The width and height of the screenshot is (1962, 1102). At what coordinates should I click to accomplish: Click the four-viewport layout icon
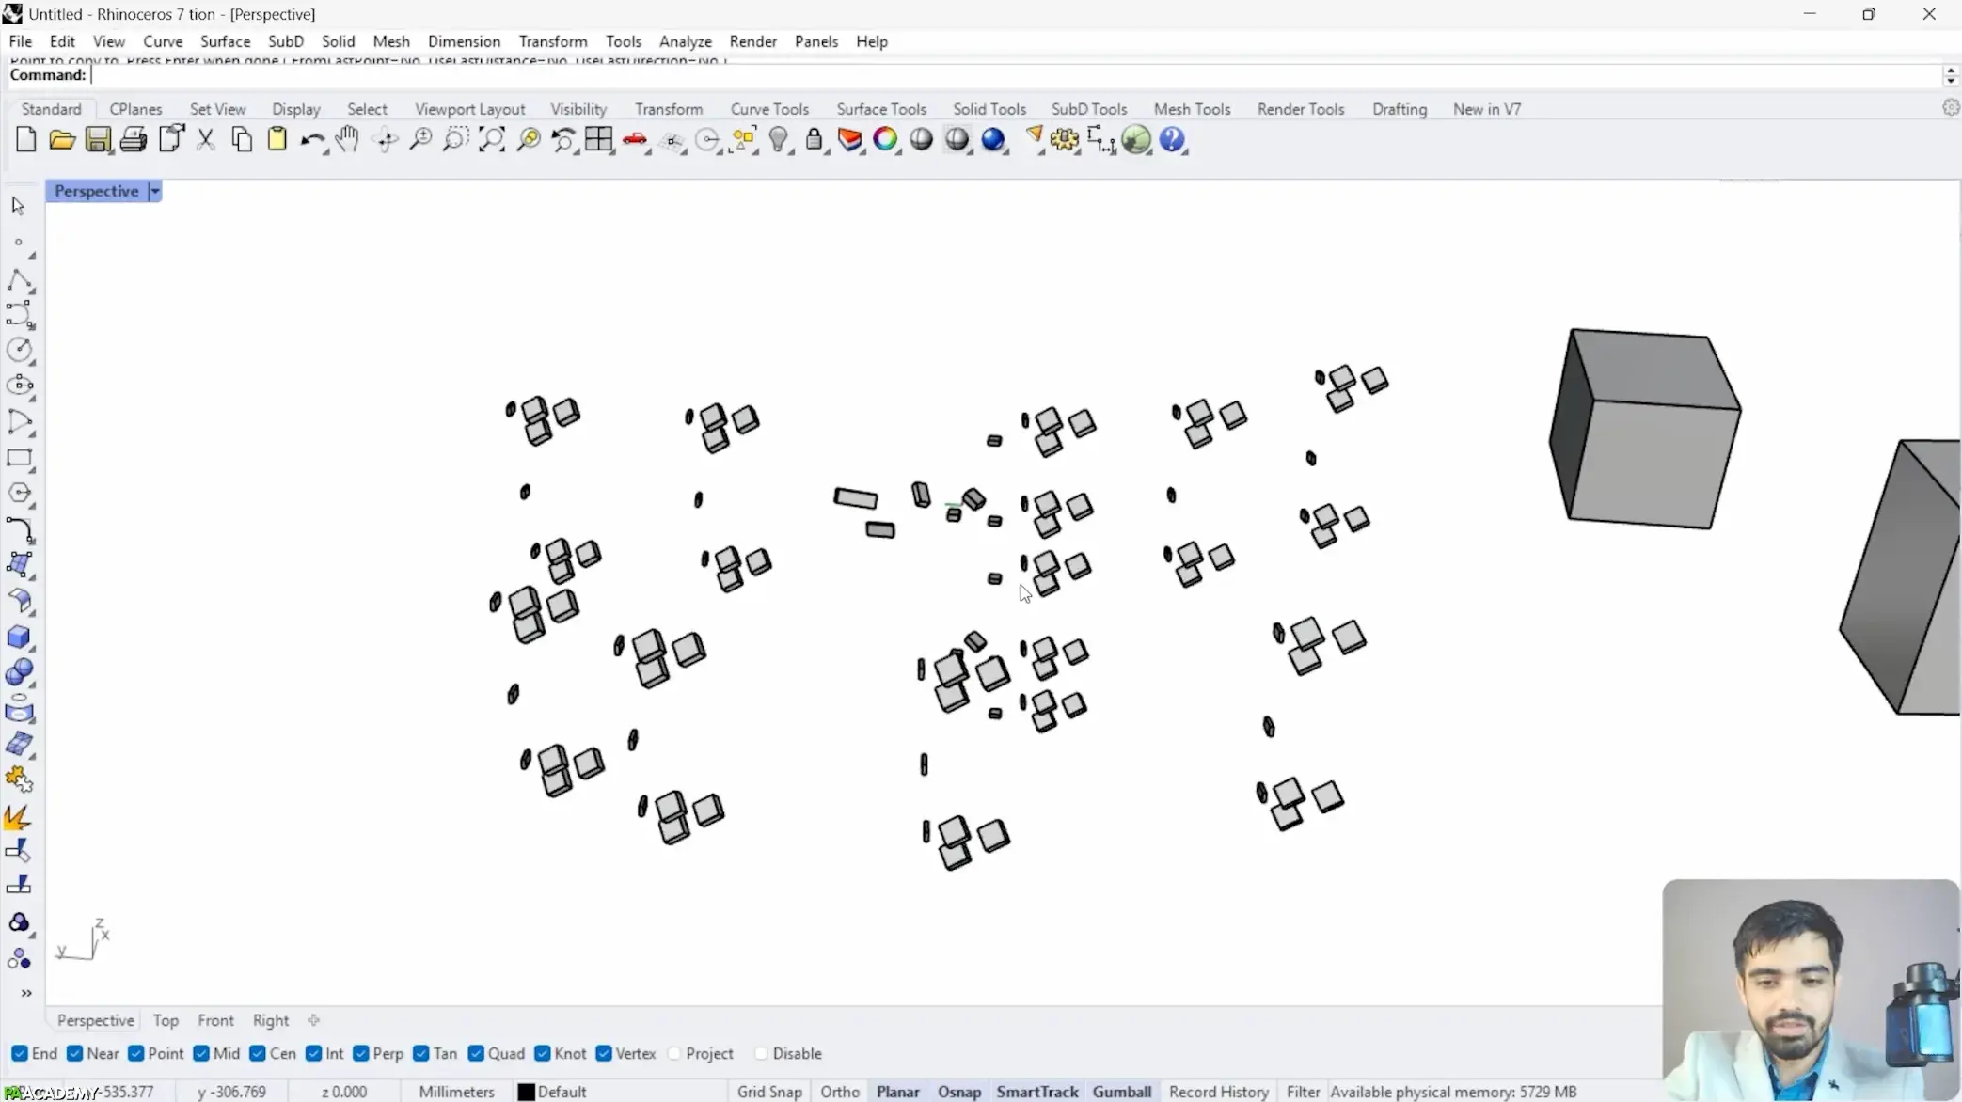(598, 140)
